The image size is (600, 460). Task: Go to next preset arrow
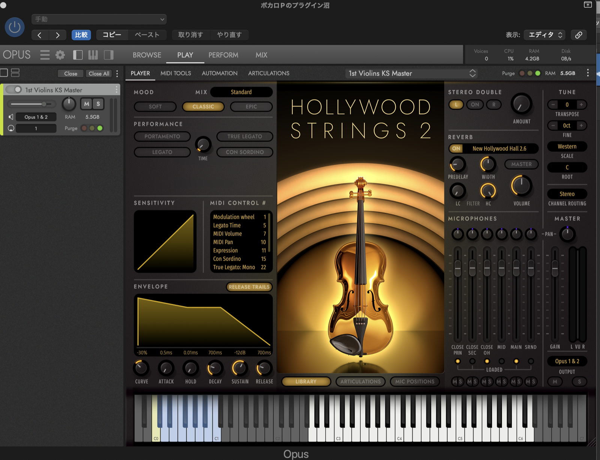click(x=57, y=35)
